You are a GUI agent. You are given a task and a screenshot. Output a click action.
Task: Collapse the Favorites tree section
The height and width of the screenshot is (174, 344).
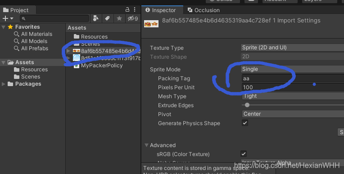4,27
